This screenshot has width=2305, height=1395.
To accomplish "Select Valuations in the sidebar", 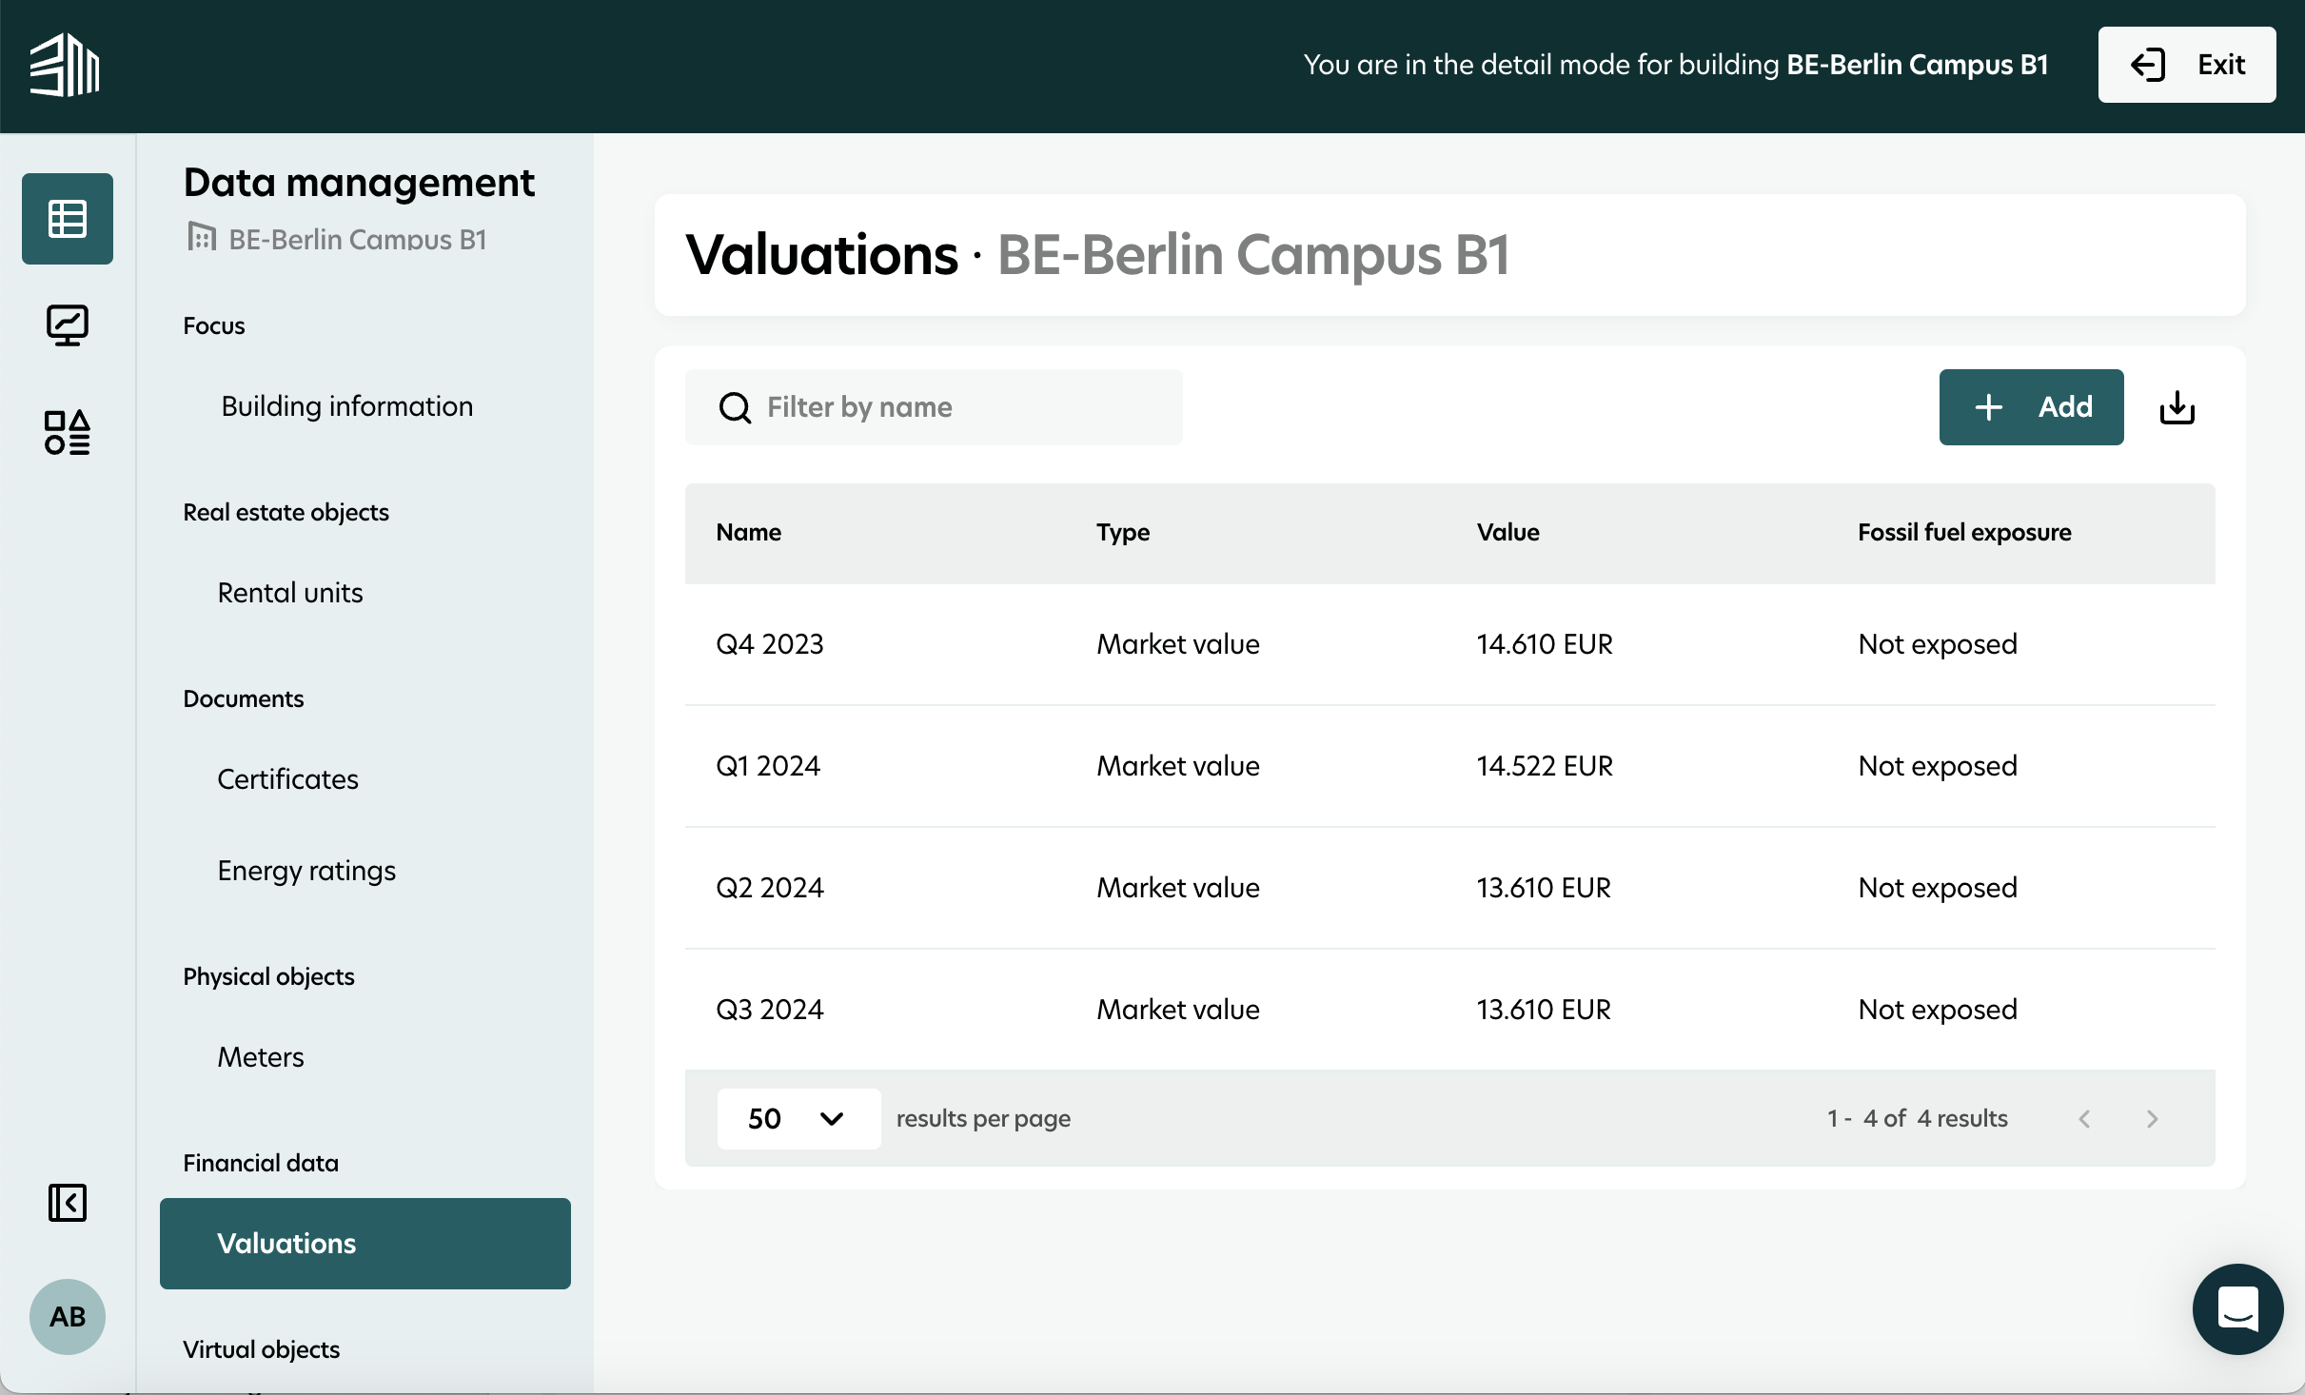I will 365,1244.
